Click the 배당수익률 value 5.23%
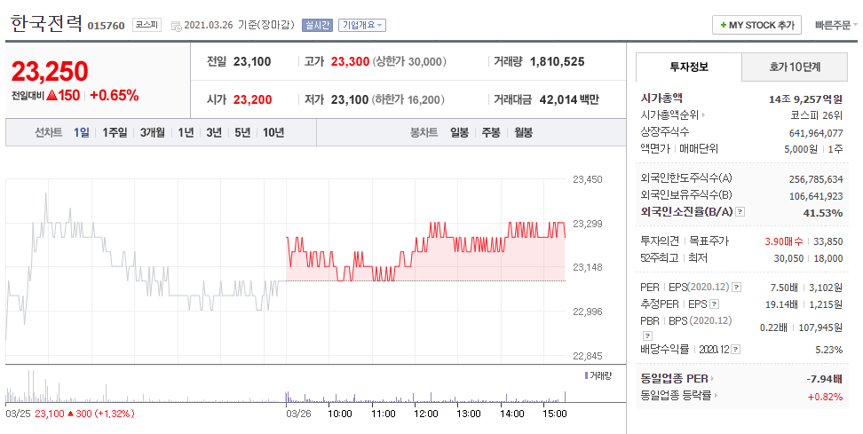This screenshot has width=863, height=434. 829,350
